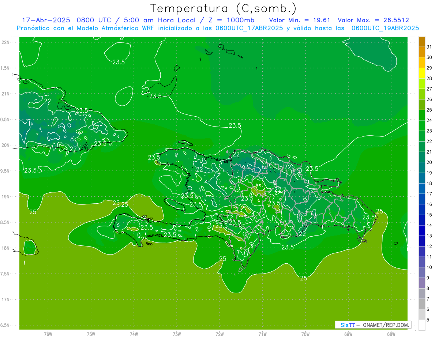439x339 pixels.
Task: Click the colorbar scale value '14'
Action: tap(429, 225)
